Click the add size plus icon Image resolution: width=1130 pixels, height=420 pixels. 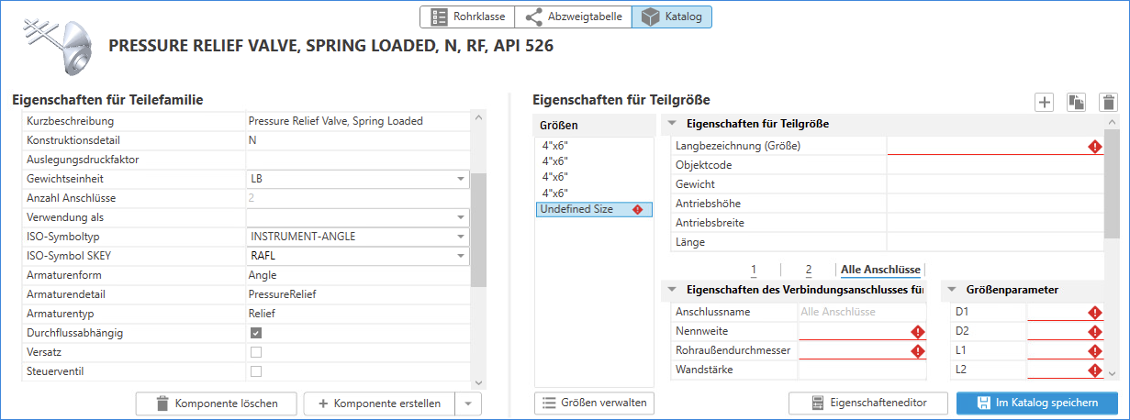(x=1044, y=102)
